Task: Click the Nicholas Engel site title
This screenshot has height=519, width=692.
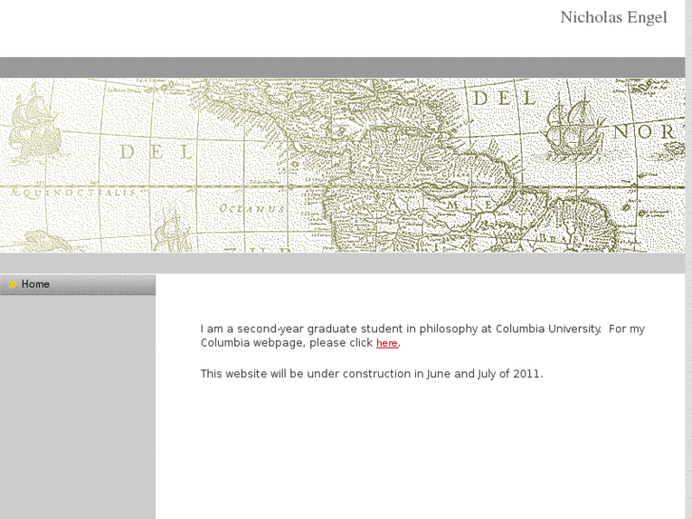Action: pyautogui.click(x=613, y=18)
